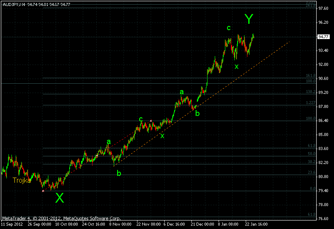Select the 90.60 price axis value
The height and width of the screenshot is (229, 334).
click(323, 79)
